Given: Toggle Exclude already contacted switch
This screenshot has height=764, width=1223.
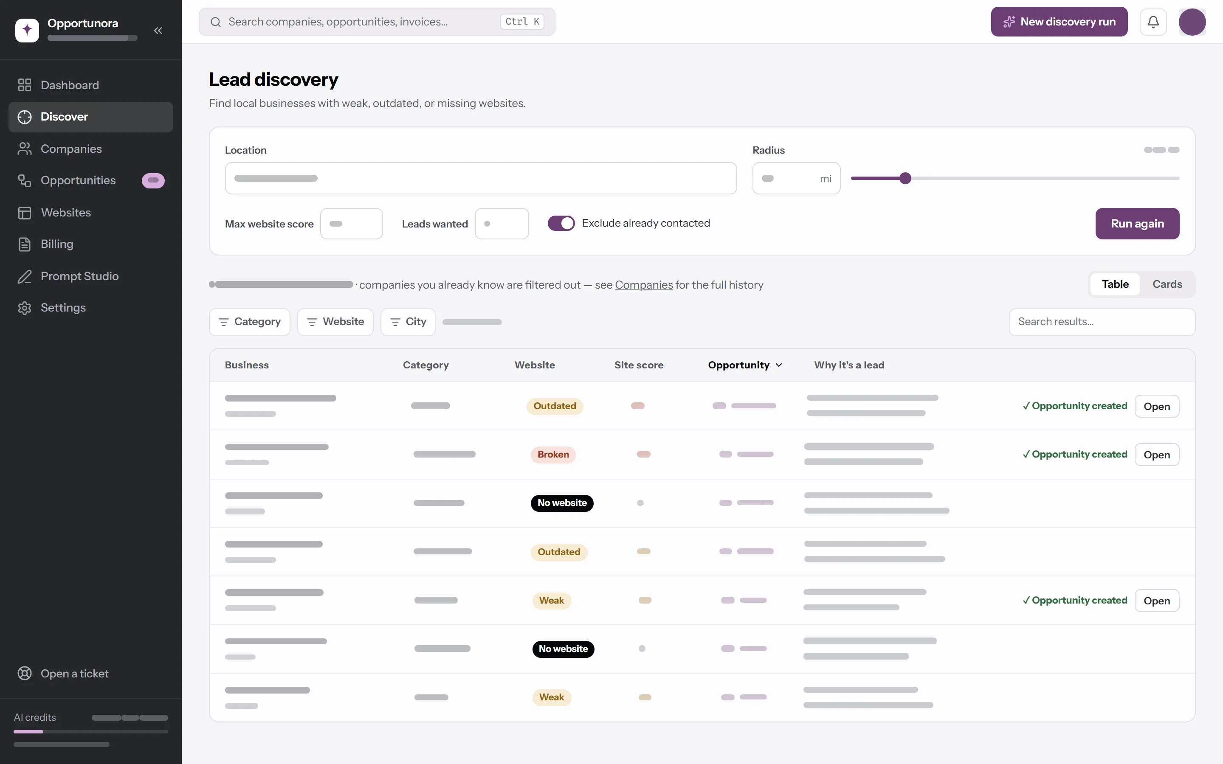Looking at the screenshot, I should coord(561,223).
